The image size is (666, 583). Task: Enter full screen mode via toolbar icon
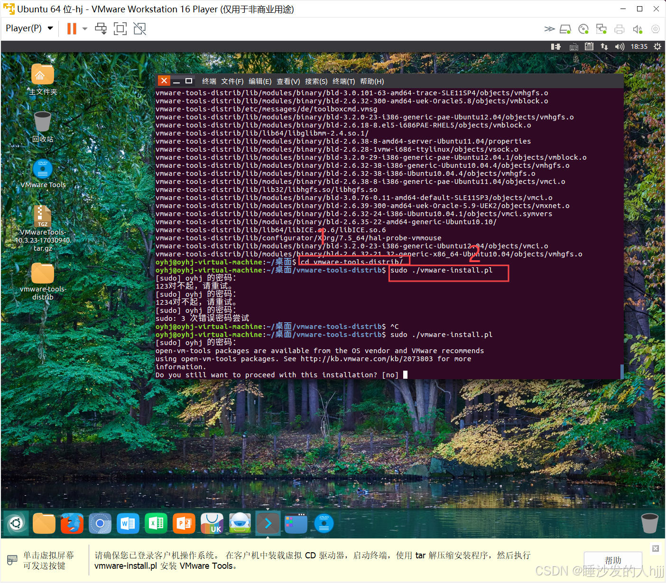[x=120, y=29]
